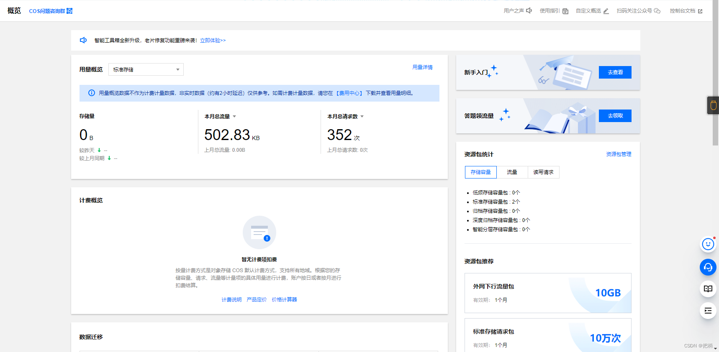Click the green arrow beside 较上月同期
The image size is (719, 352).
(109, 158)
